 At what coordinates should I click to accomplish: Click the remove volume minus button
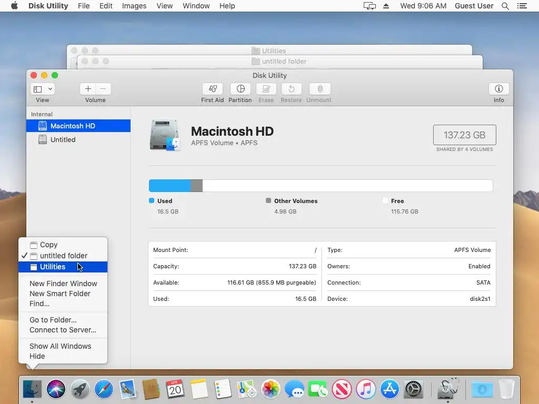coord(103,89)
